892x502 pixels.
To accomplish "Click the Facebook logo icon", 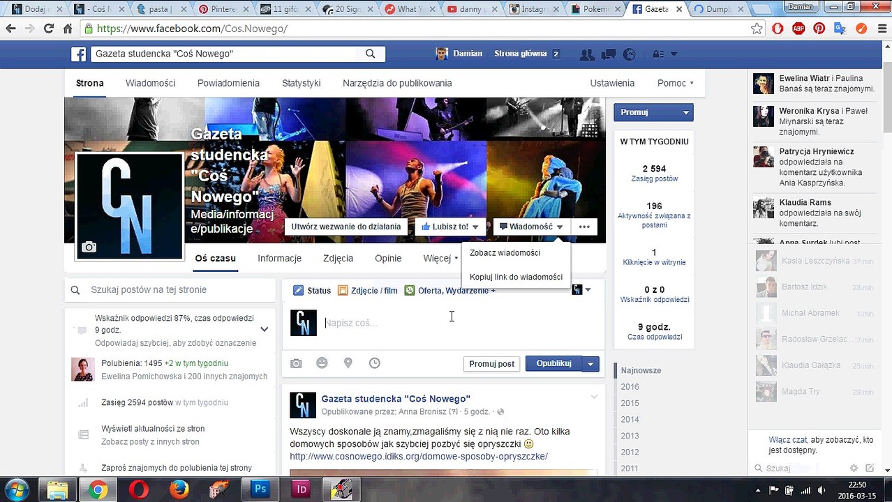I will [79, 54].
